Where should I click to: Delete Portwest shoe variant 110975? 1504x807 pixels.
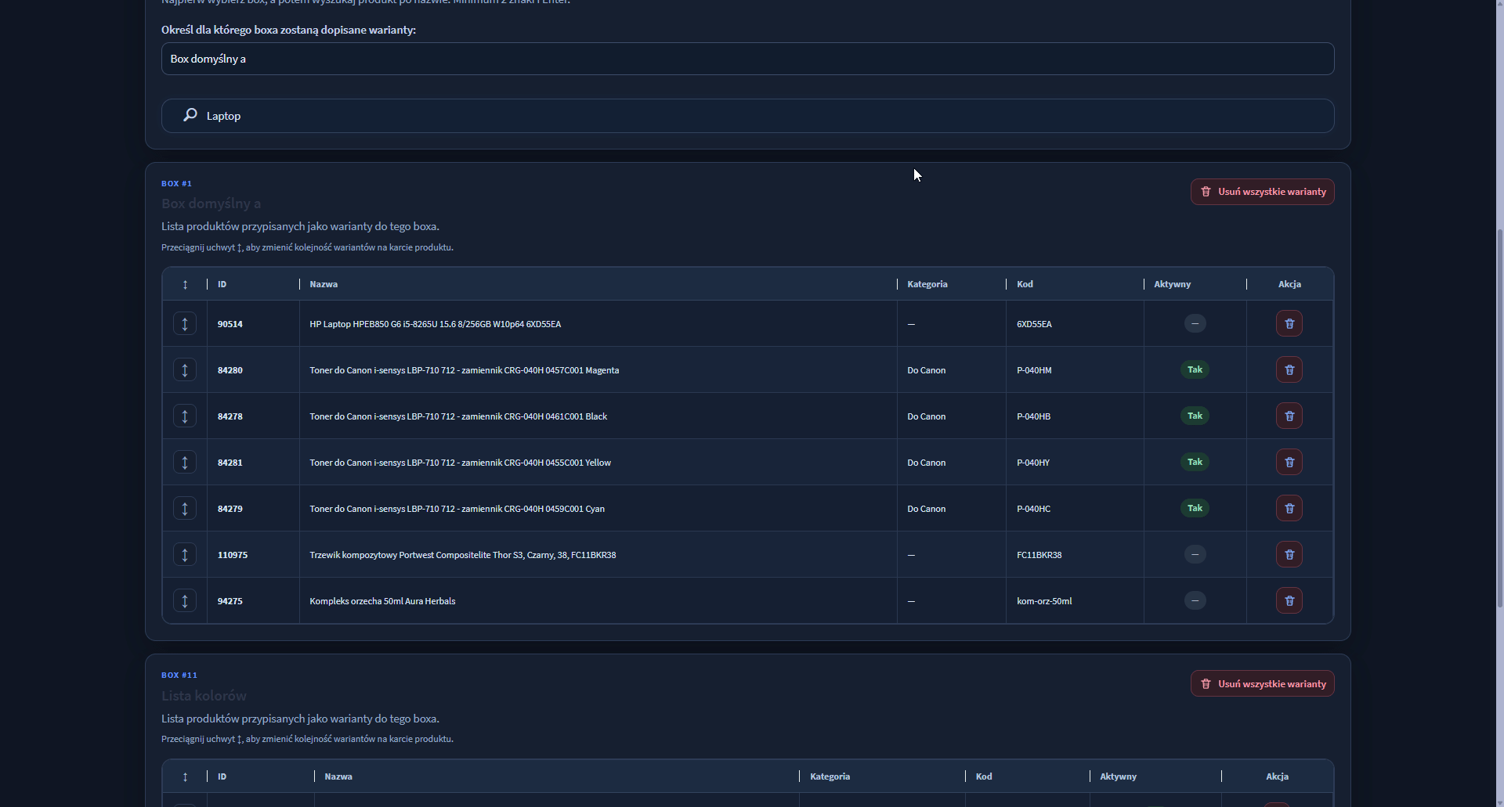tap(1289, 554)
